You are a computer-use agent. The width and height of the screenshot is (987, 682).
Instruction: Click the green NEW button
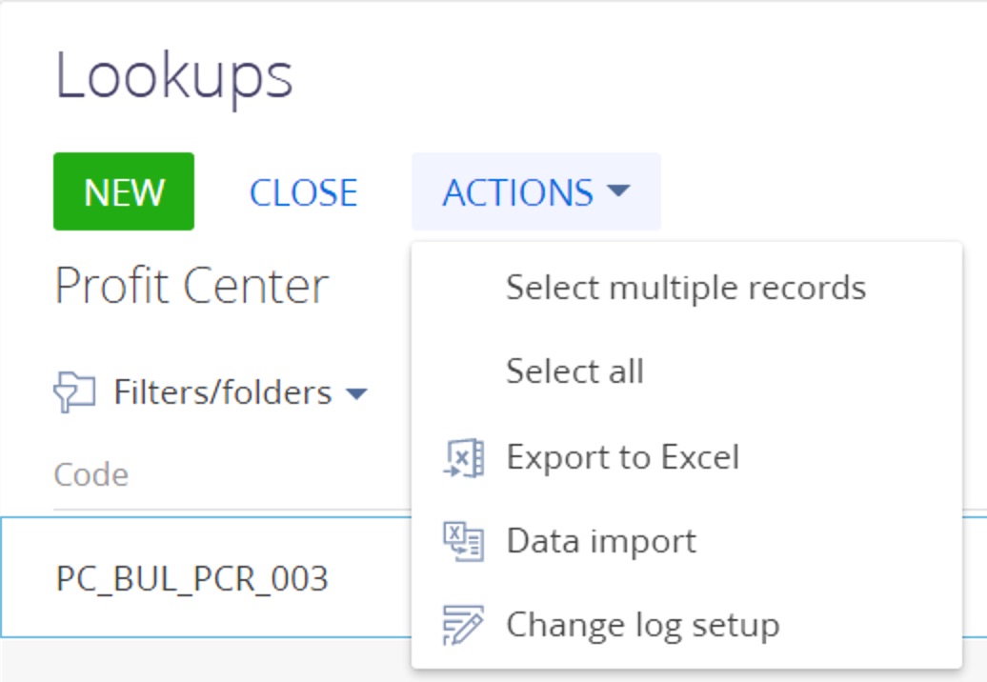pyautogui.click(x=124, y=191)
